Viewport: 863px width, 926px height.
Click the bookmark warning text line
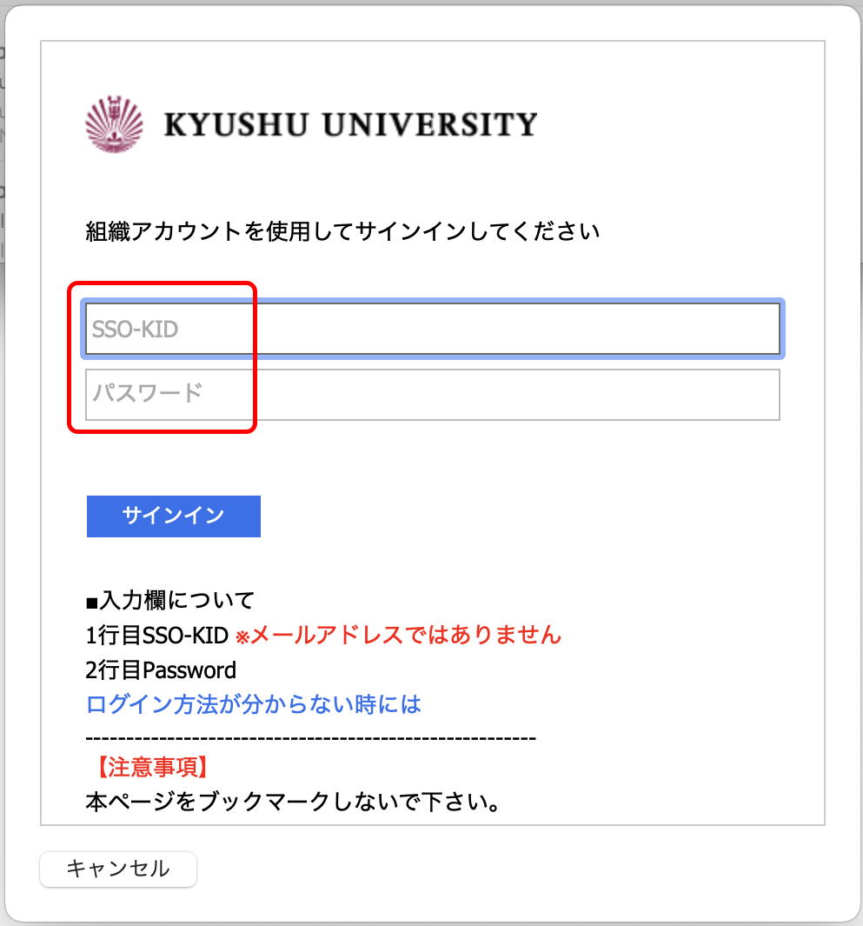click(x=292, y=803)
